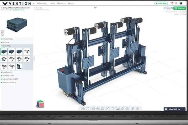Open the RESOURCES dropdown menu
The image size is (188, 125).
coord(42,3)
